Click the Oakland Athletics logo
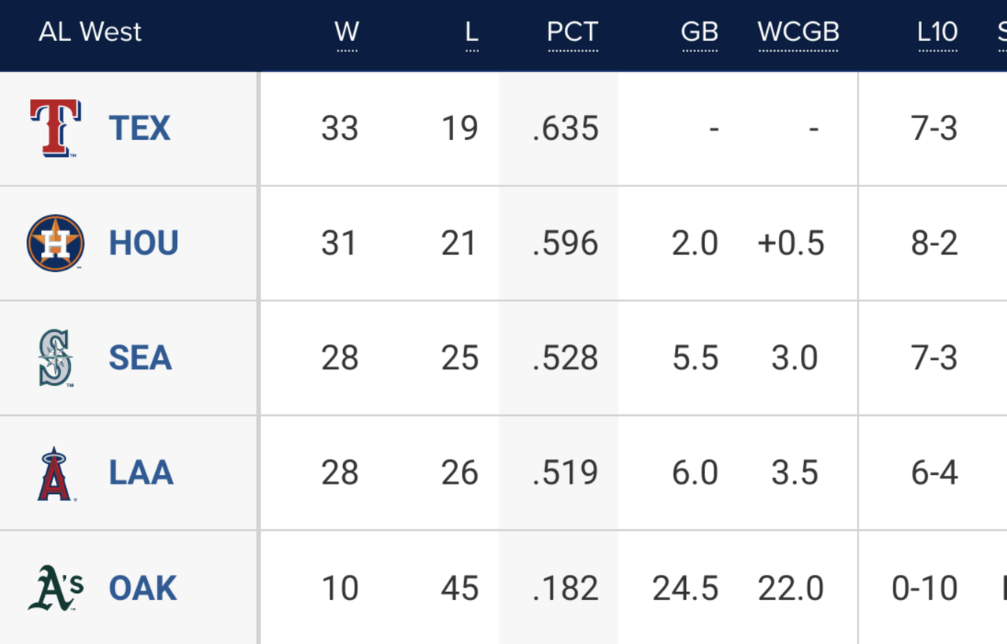 click(x=55, y=588)
